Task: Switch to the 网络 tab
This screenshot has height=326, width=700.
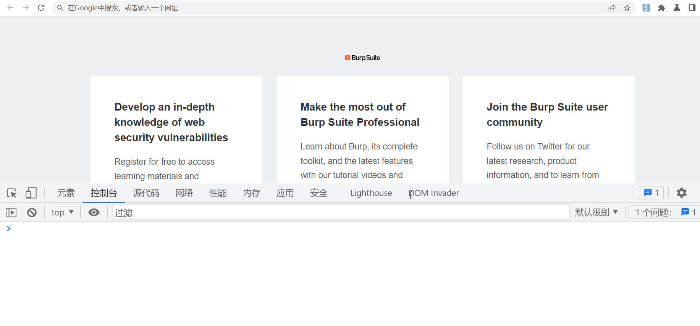Action: [184, 193]
